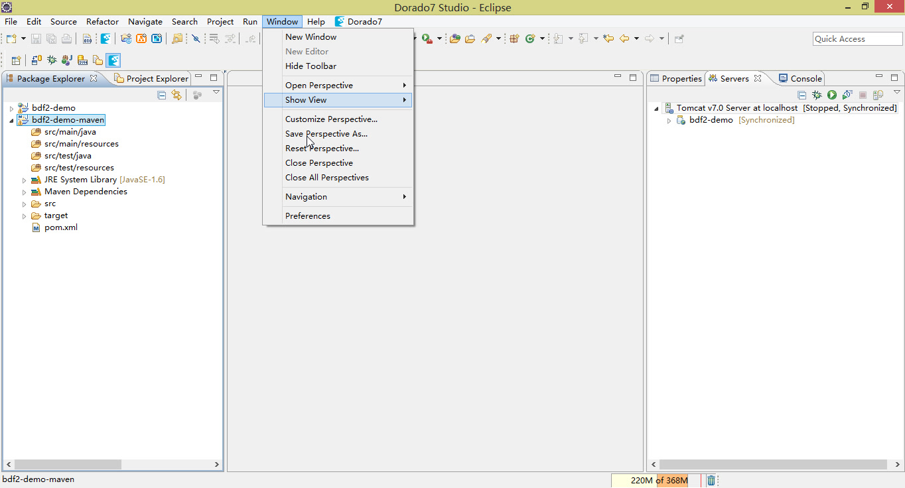Click Collapse All in Servers view
The image size is (905, 488).
click(801, 95)
